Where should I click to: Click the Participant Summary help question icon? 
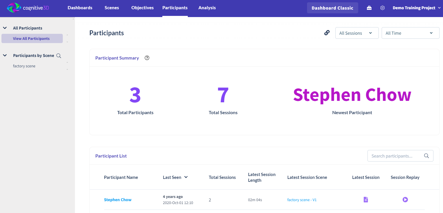pyautogui.click(x=147, y=58)
